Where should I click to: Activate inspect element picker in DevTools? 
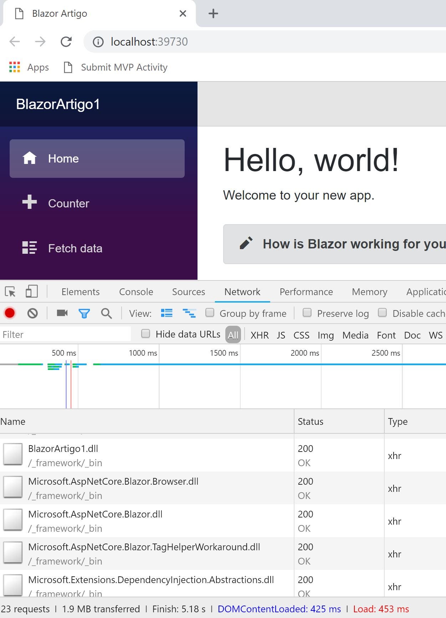pos(10,292)
